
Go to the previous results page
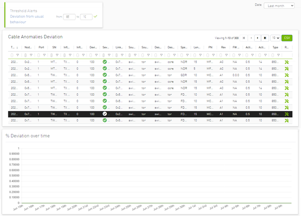pyautogui.click(x=251, y=37)
